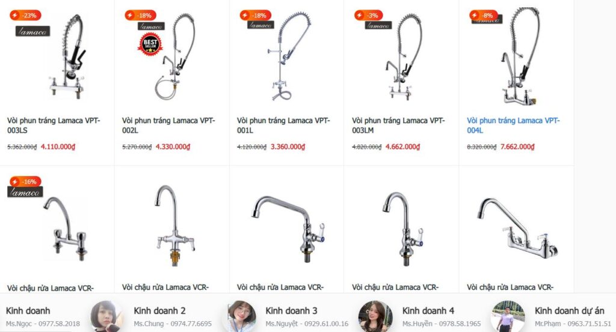The image size is (616, 332).
Task: Click the Best Seller badge on VPT-002L
Action: 150,44
